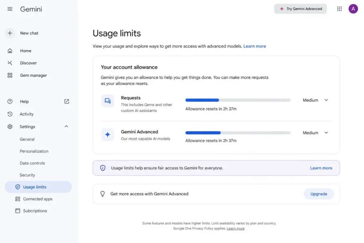The width and height of the screenshot is (364, 243).
Task: Click the Gemini logo text
Action: click(31, 9)
